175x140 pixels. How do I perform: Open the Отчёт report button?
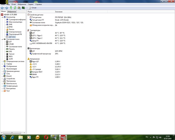click(x=32, y=8)
